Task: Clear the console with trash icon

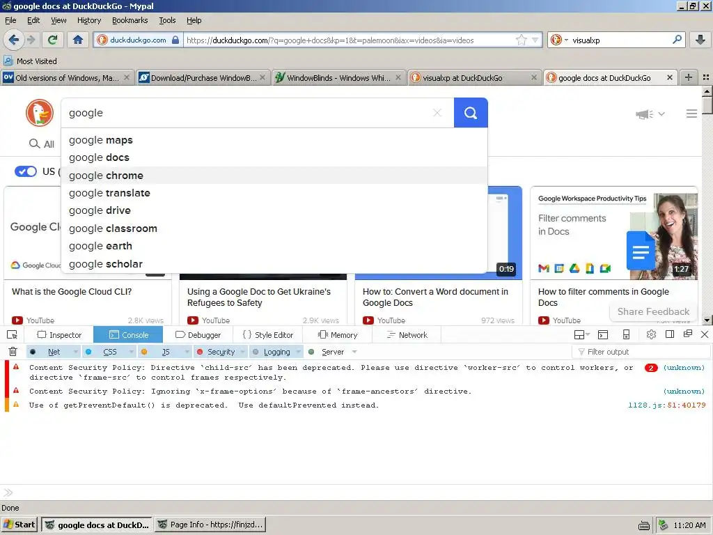Action: 13,352
